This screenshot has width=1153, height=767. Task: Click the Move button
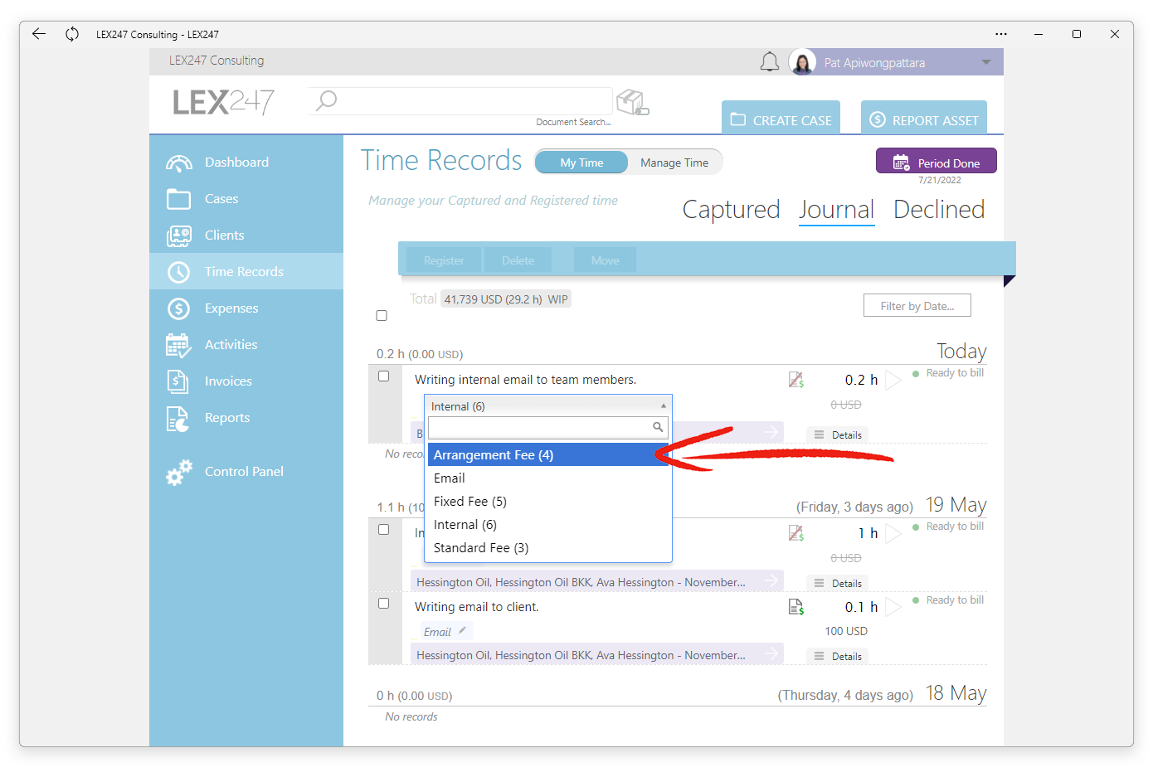click(x=606, y=260)
